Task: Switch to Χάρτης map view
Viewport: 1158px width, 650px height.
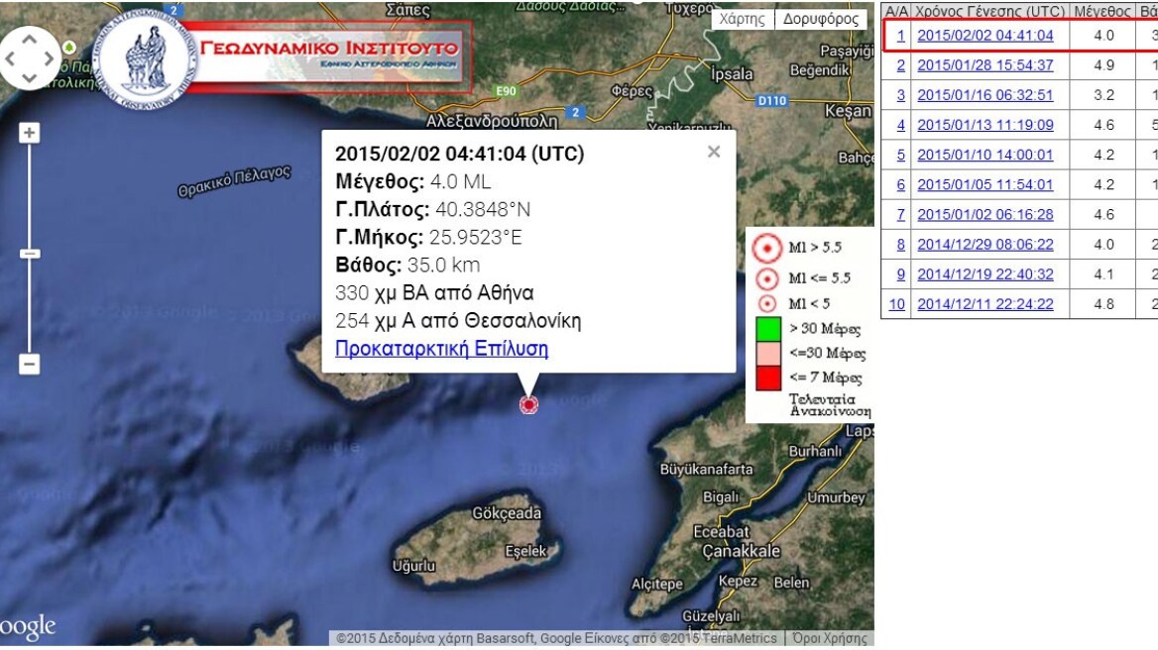Action: click(742, 19)
